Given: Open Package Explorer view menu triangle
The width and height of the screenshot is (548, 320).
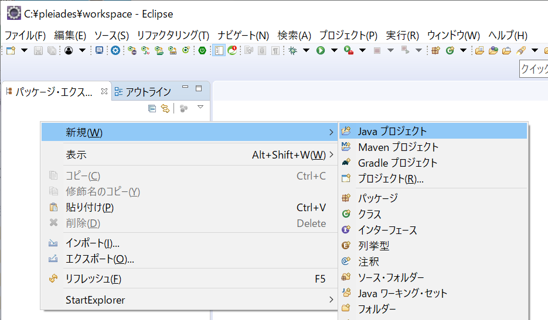Looking at the screenshot, I should 200,108.
